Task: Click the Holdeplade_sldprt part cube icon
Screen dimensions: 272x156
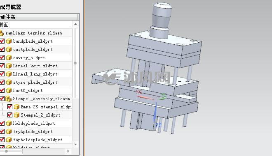Action: click(x=9, y=123)
